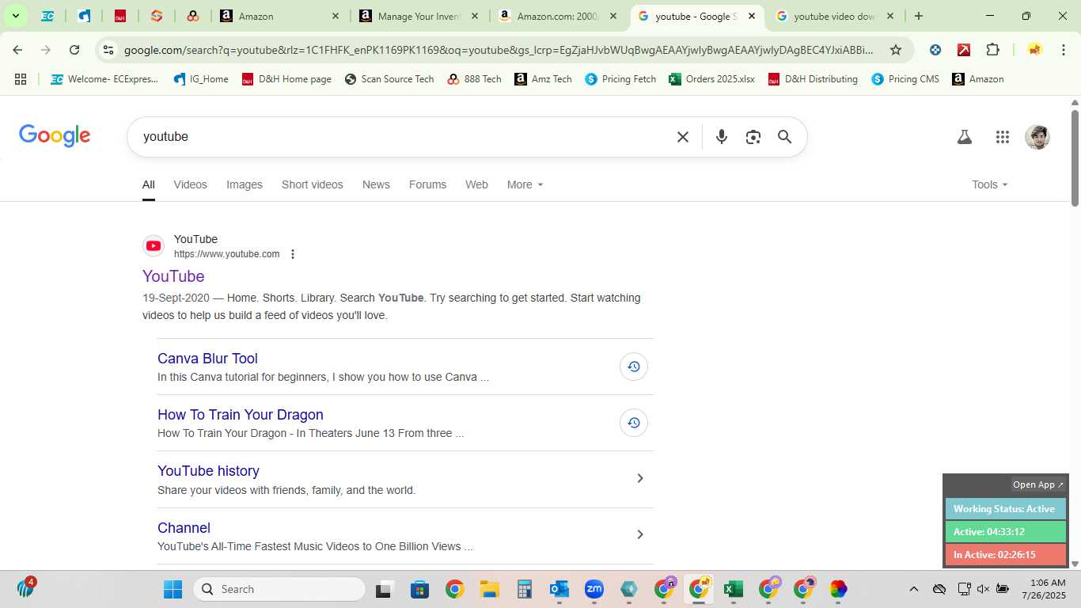
Task: Open the Google apps grid
Action: point(1003,137)
